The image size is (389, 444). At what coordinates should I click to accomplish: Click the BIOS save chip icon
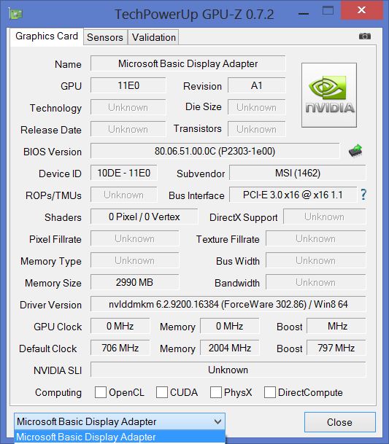pos(355,151)
